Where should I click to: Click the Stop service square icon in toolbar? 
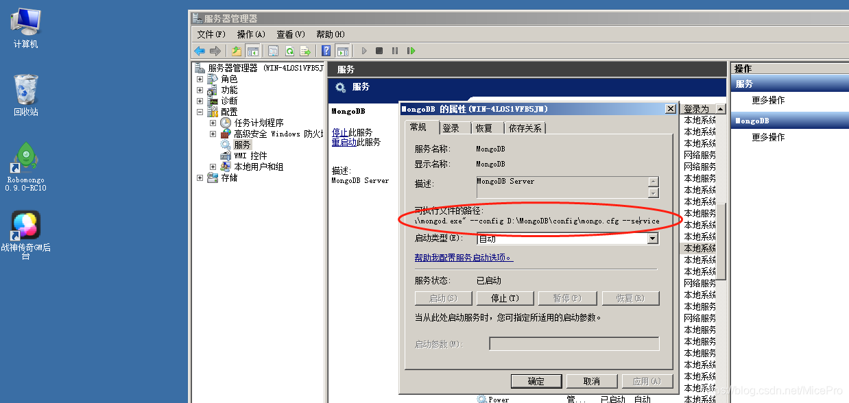pyautogui.click(x=379, y=51)
